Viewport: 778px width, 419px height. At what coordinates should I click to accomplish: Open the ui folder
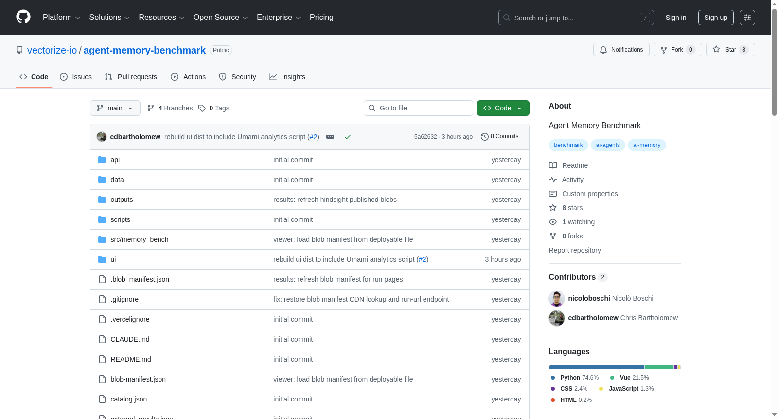[113, 259]
